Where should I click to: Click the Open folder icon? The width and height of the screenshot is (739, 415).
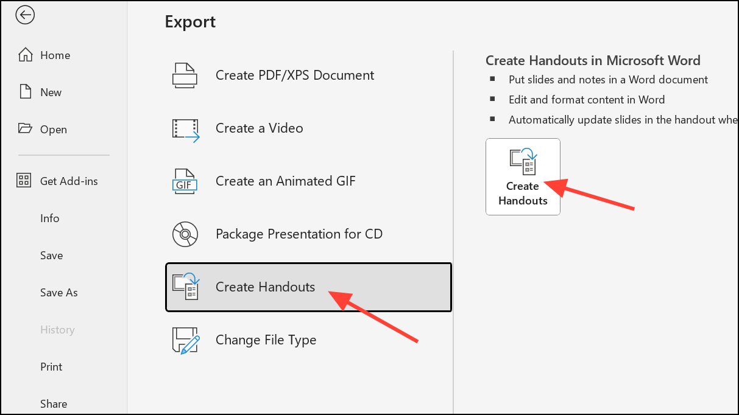pyautogui.click(x=25, y=129)
